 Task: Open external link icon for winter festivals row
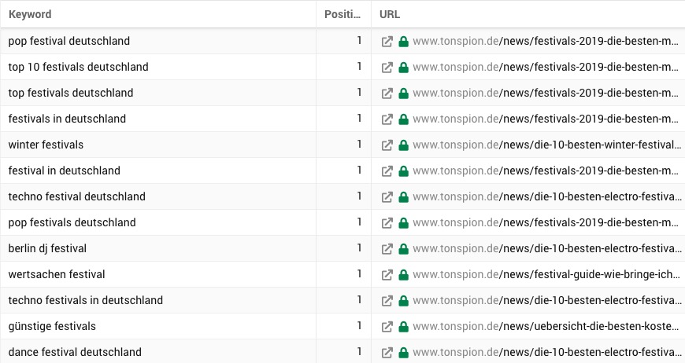[387, 145]
